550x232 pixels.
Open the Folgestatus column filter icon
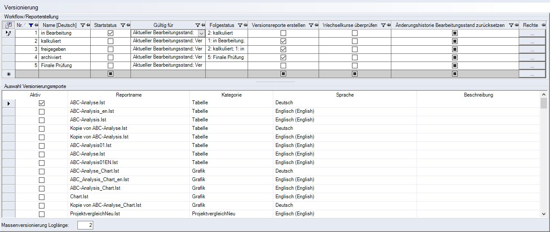pyautogui.click(x=240, y=25)
